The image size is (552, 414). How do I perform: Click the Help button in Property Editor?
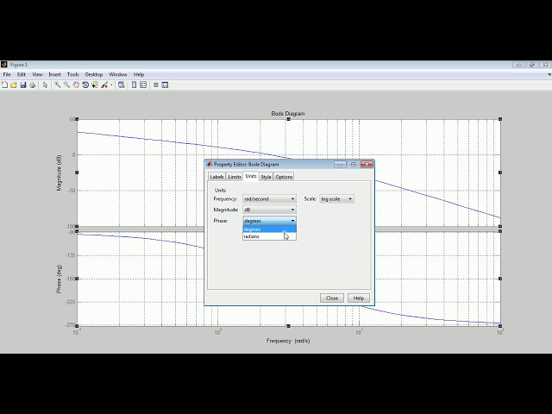click(359, 298)
